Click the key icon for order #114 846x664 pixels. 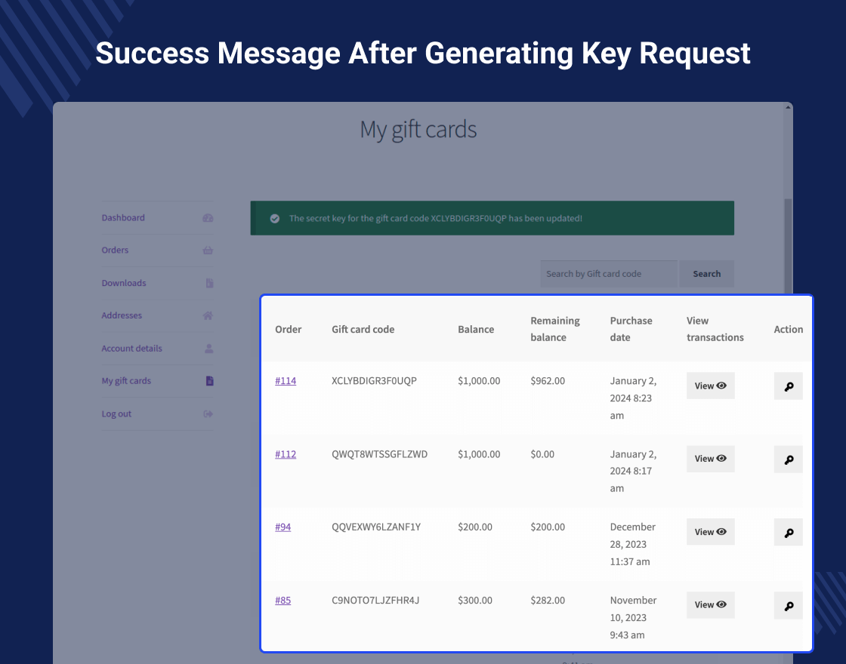tap(788, 386)
